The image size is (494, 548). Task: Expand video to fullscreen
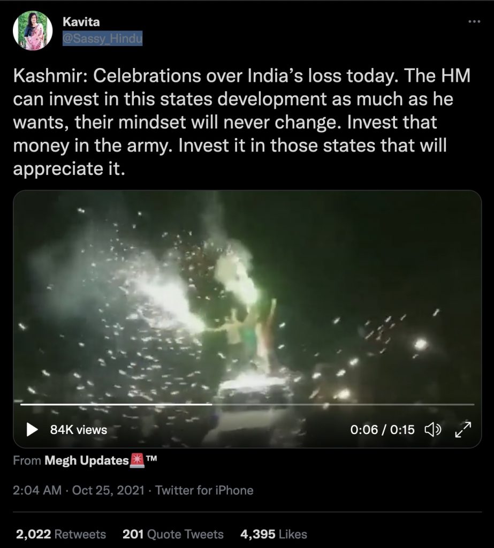coord(463,430)
